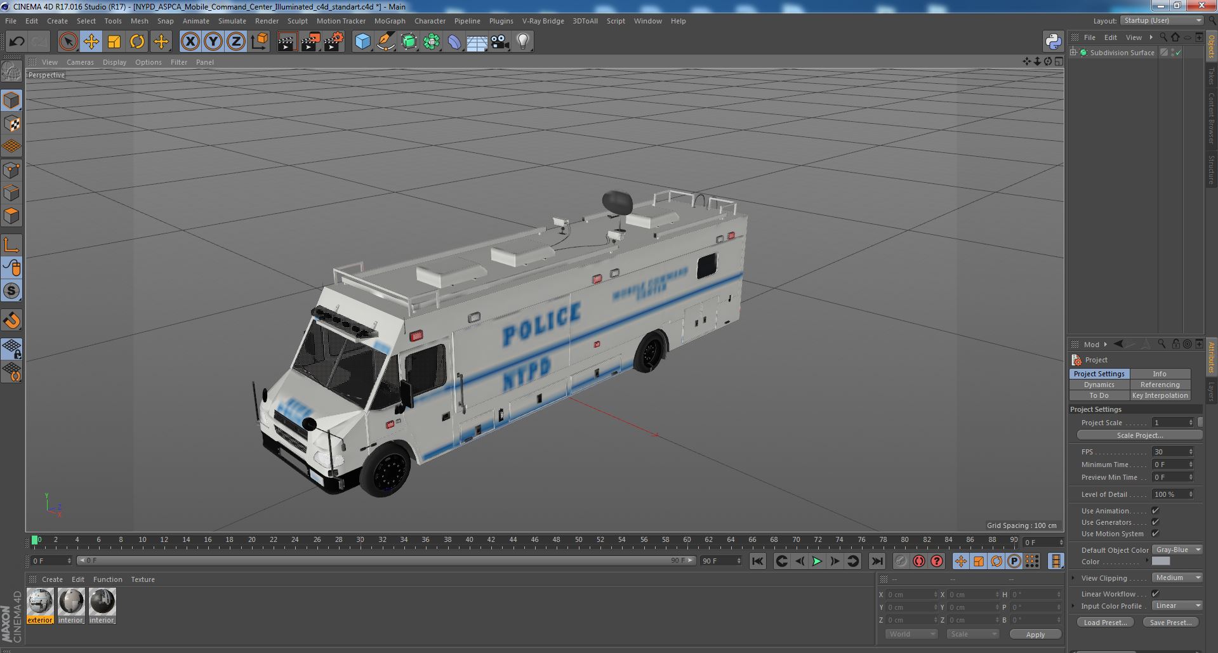Click the Apply coordinates button
Viewport: 1218px width, 653px height.
[1035, 634]
